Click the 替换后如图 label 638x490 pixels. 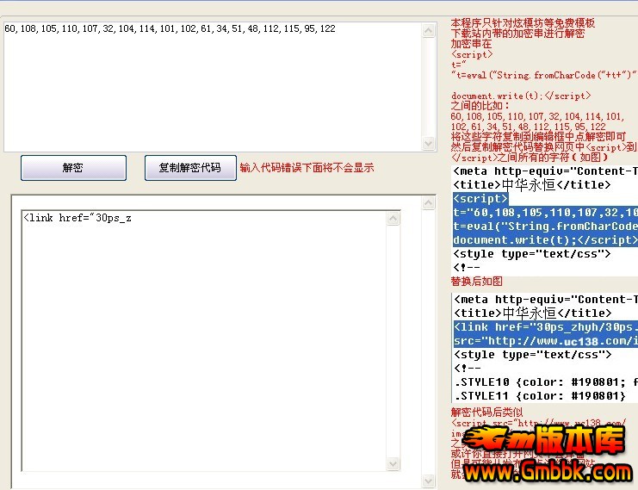pyautogui.click(x=477, y=282)
